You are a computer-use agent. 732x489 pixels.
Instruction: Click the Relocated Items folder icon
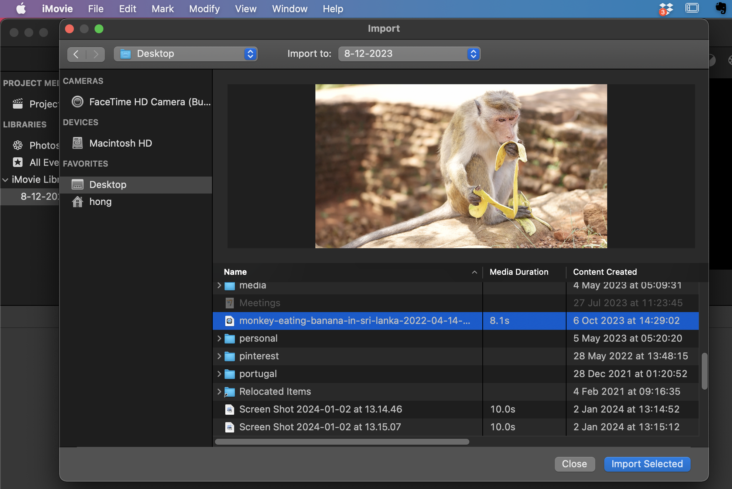click(230, 391)
